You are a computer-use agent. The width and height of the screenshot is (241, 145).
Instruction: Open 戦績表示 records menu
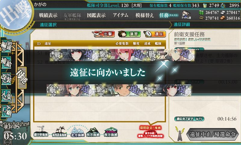coord(48,15)
